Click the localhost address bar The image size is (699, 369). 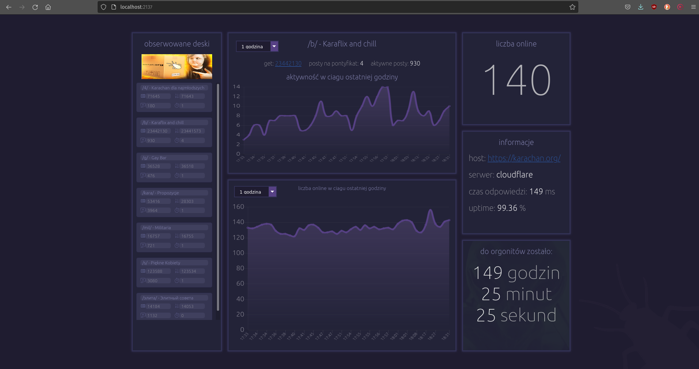pos(338,7)
